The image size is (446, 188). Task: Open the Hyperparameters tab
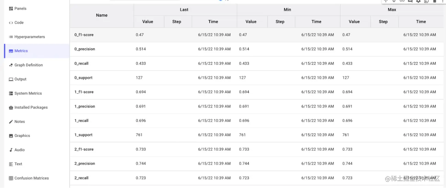pyautogui.click(x=30, y=37)
